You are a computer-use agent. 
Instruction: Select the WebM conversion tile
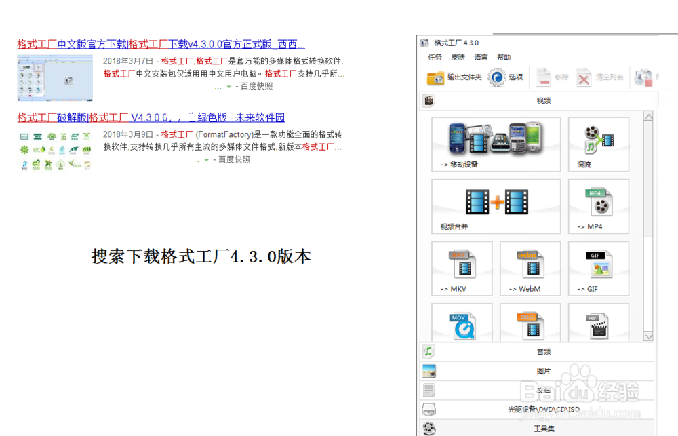[530, 269]
